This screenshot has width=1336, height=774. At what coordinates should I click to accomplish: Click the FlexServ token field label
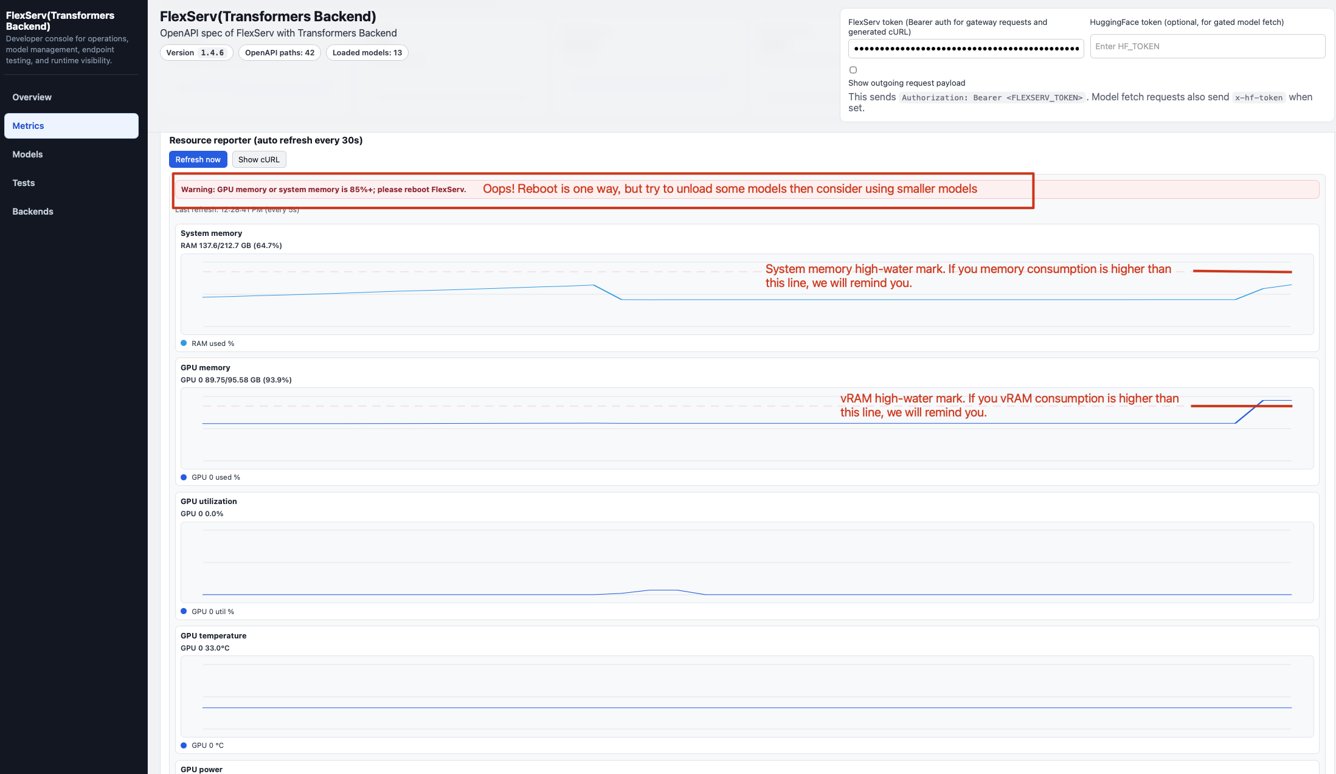coord(948,27)
